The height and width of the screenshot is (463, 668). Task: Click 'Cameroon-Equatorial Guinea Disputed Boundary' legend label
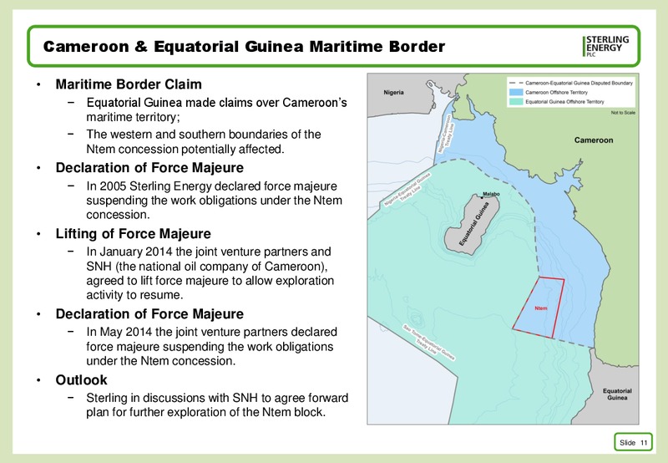(579, 83)
